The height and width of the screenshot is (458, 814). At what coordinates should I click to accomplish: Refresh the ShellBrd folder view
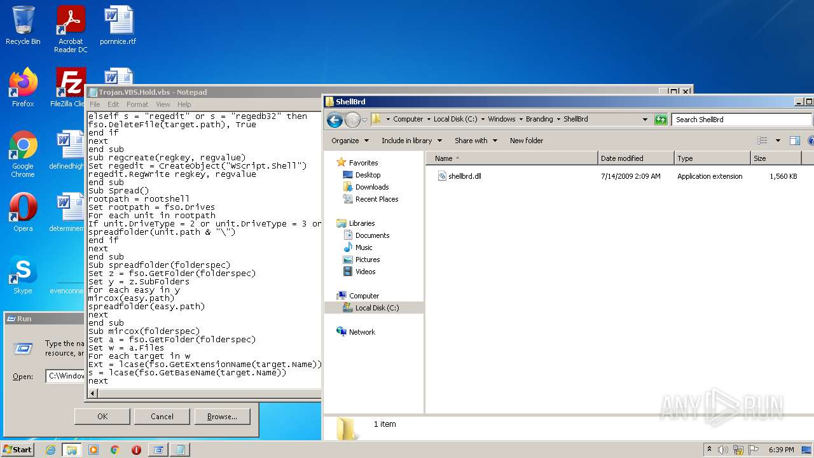661,119
